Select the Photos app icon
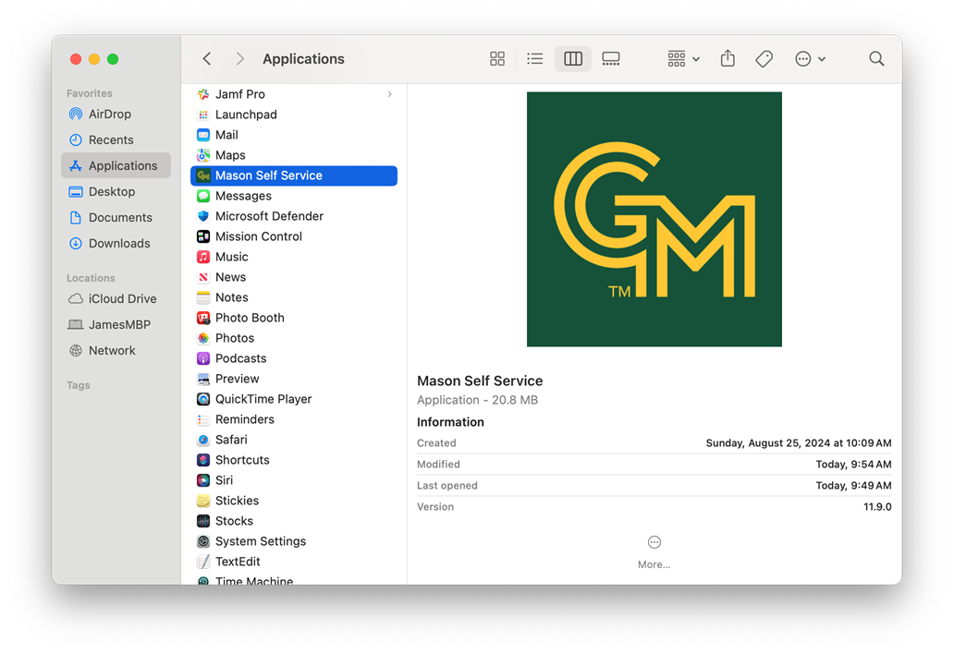 tap(203, 338)
